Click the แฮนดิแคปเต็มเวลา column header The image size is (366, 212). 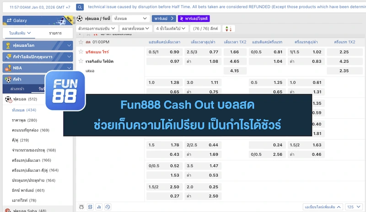tap(164, 42)
